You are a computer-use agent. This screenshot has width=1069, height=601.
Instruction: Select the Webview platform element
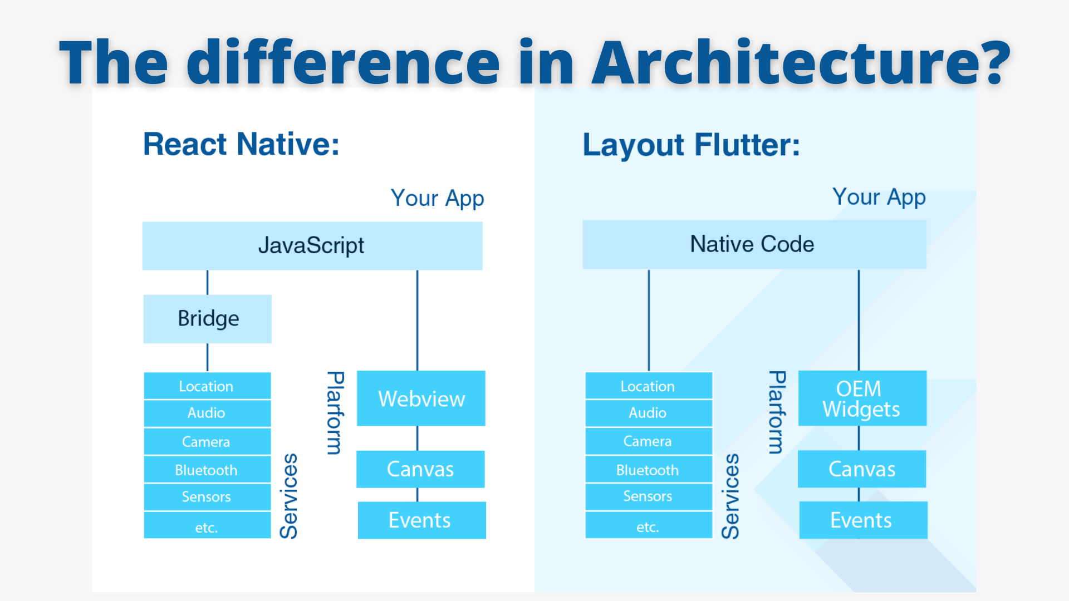coord(419,399)
